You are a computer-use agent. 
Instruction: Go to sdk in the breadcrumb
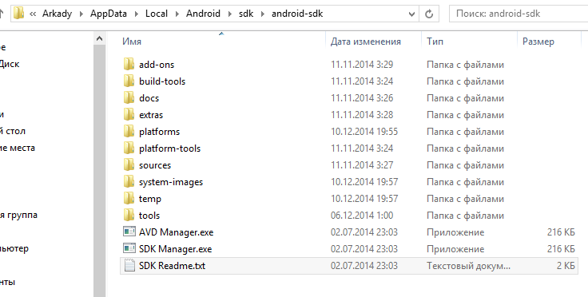tap(246, 14)
